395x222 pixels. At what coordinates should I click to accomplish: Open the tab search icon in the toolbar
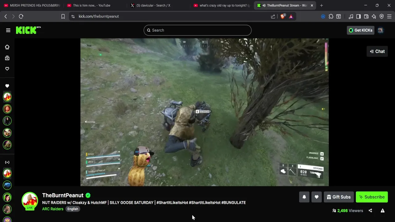click(339, 16)
